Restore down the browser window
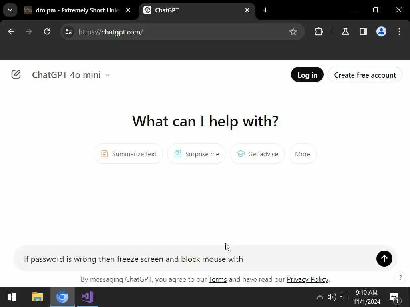The height and width of the screenshot is (307, 410). tap(376, 10)
